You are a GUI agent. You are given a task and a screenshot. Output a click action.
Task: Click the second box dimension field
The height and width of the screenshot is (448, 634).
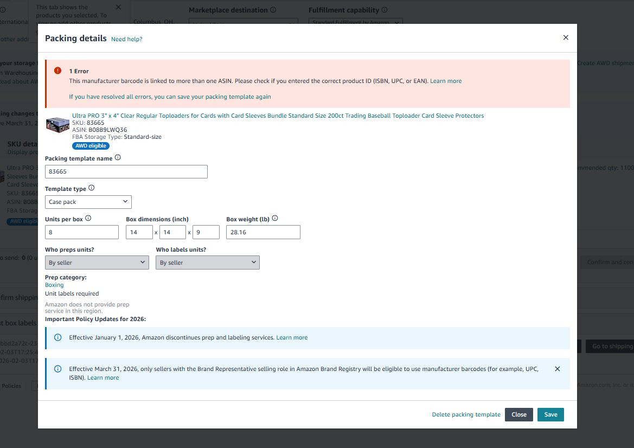coord(172,232)
